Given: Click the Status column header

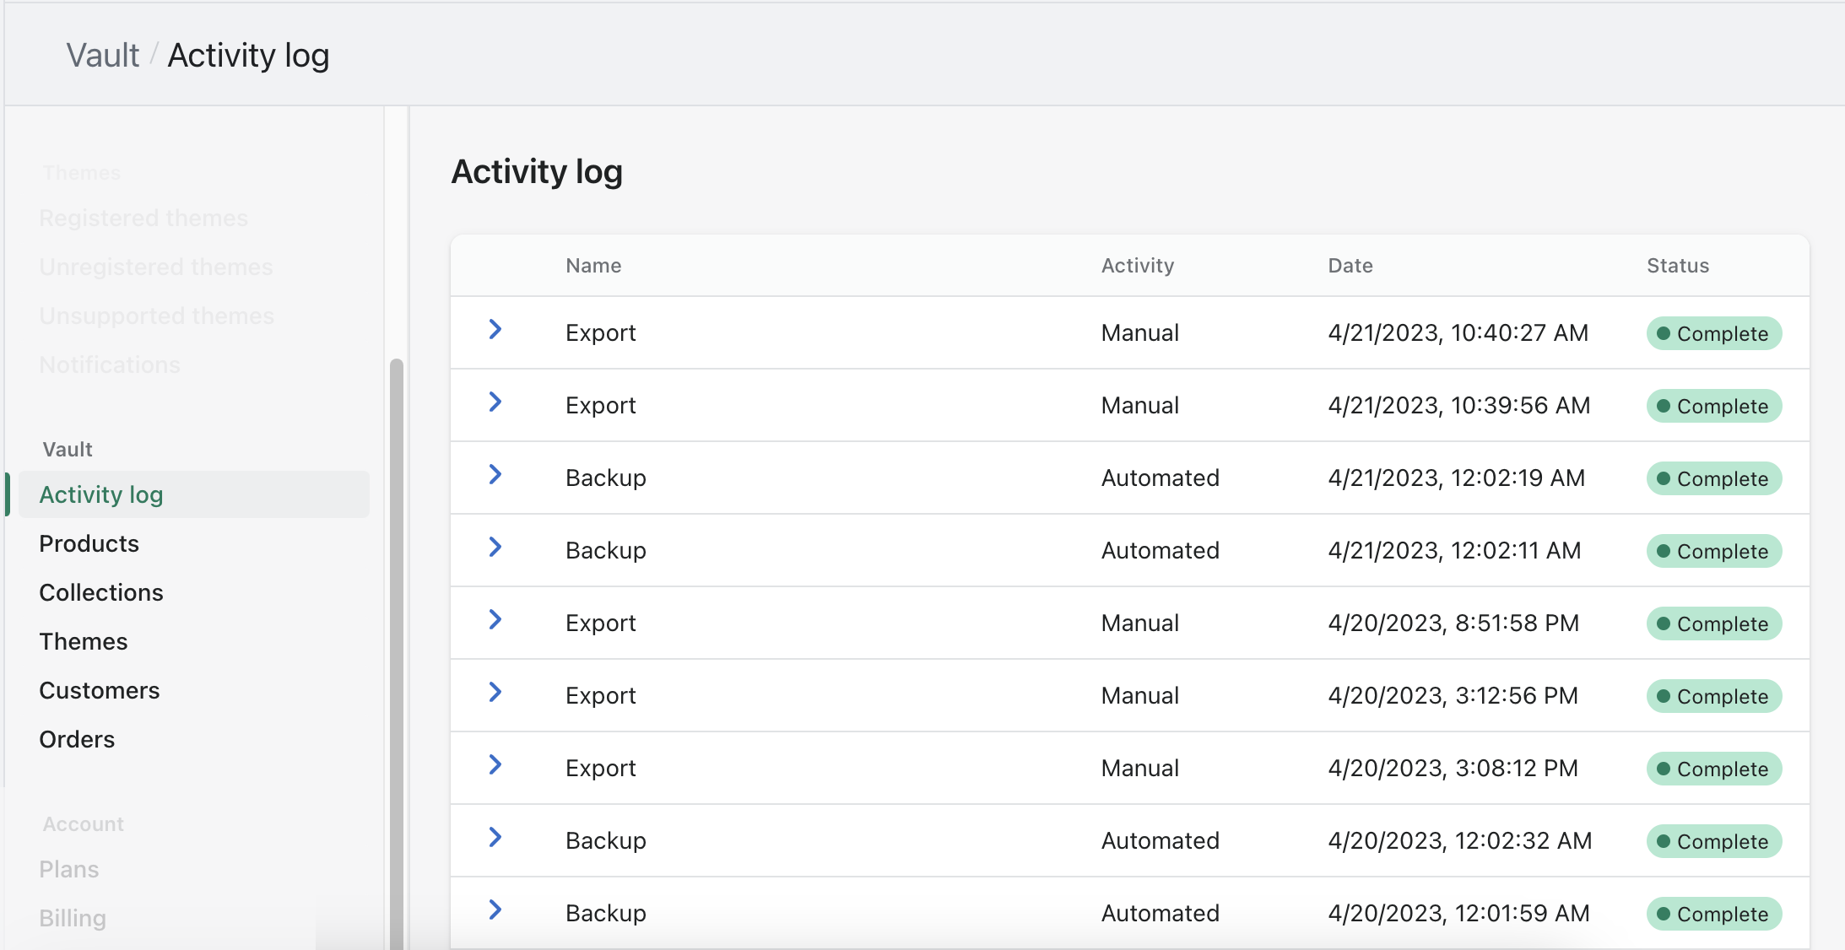Looking at the screenshot, I should point(1677,266).
